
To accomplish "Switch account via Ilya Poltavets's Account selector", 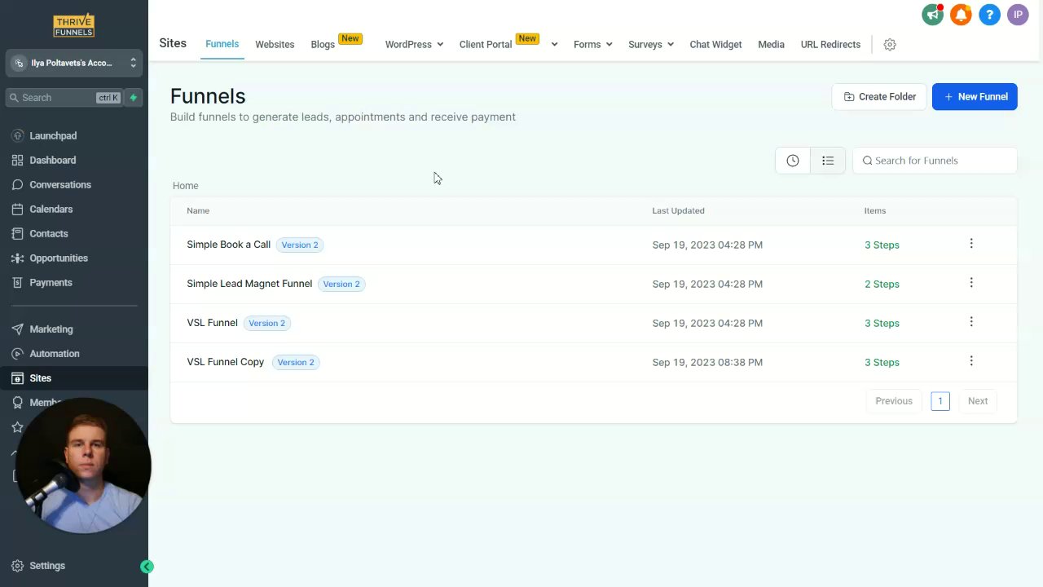I will 74,63.
